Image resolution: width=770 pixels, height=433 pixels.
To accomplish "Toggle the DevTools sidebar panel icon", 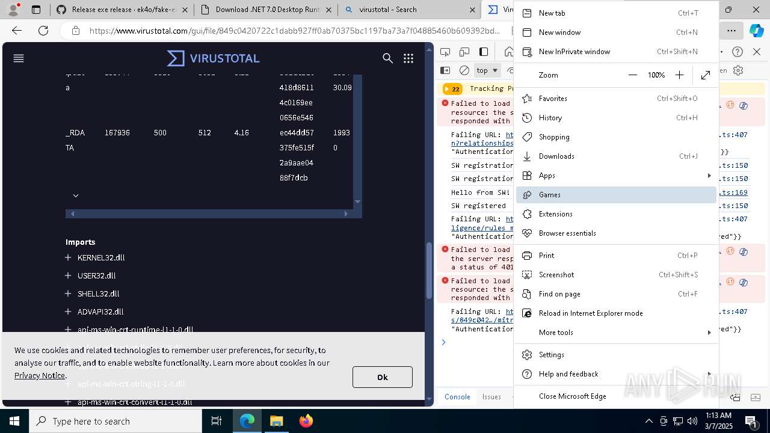I will [484, 52].
